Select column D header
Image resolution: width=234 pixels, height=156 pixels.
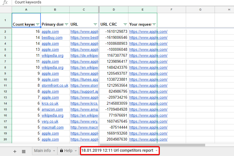(x=114, y=9)
